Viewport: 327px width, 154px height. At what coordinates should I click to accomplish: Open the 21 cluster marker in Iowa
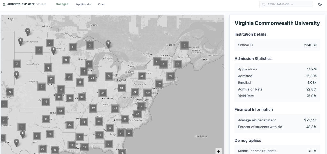(x=69, y=77)
